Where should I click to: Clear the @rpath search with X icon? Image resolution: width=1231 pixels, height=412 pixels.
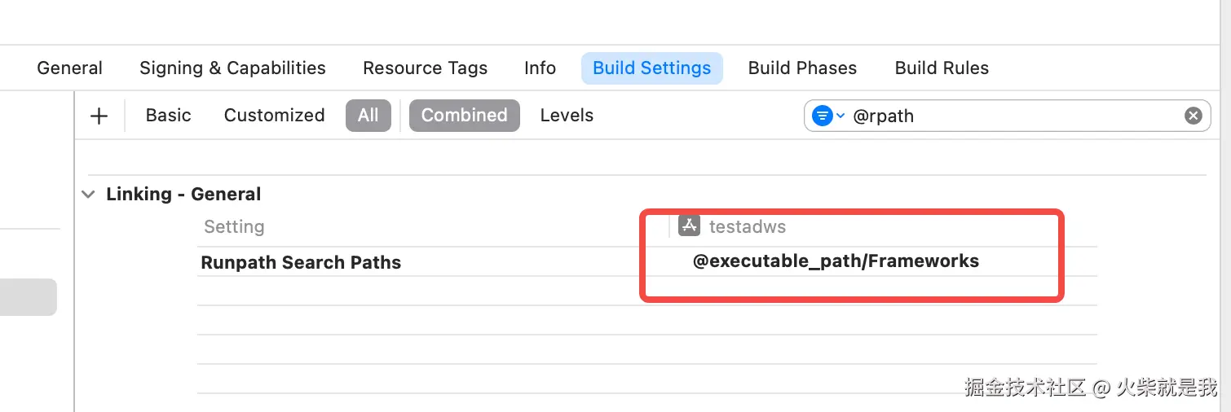pos(1193,116)
